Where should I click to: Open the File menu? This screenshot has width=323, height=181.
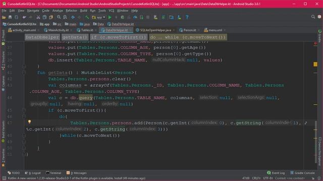tap(4, 11)
